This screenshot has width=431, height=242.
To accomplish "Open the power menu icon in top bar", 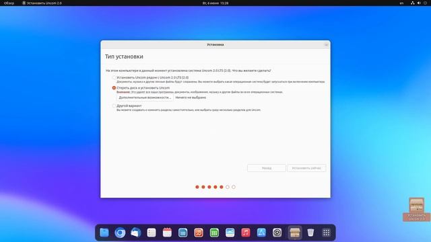I will click(425, 3).
